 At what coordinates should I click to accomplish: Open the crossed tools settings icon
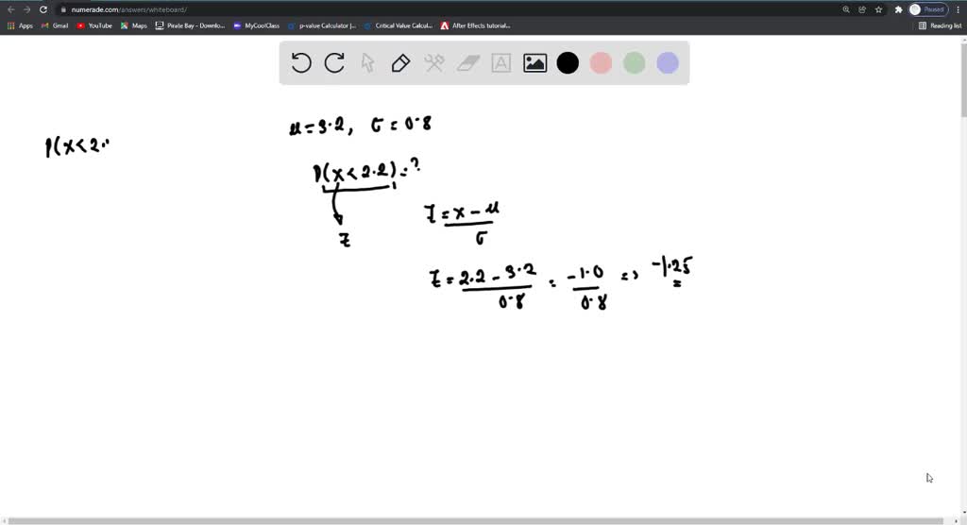pyautogui.click(x=434, y=63)
